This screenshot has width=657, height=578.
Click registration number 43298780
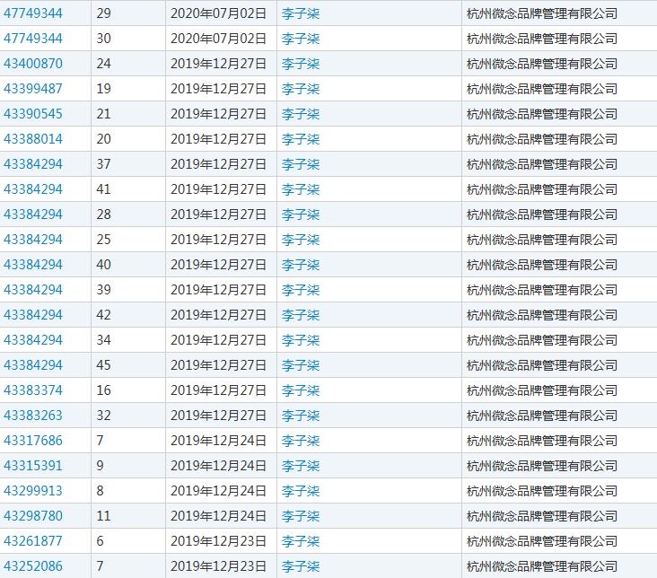point(33,516)
